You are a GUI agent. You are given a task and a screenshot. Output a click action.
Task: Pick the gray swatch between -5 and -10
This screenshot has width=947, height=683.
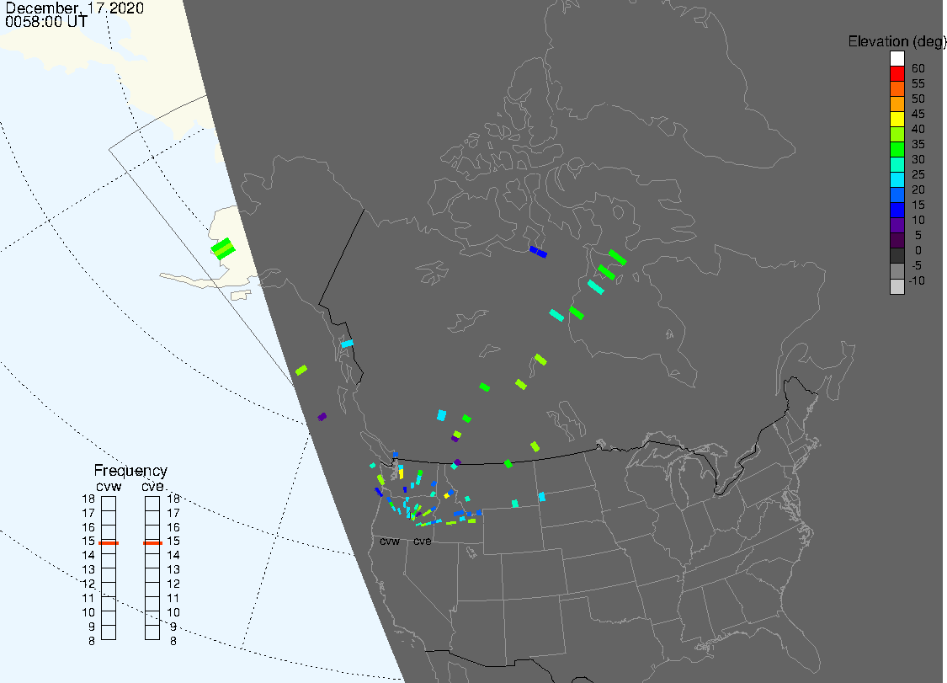pyautogui.click(x=896, y=271)
